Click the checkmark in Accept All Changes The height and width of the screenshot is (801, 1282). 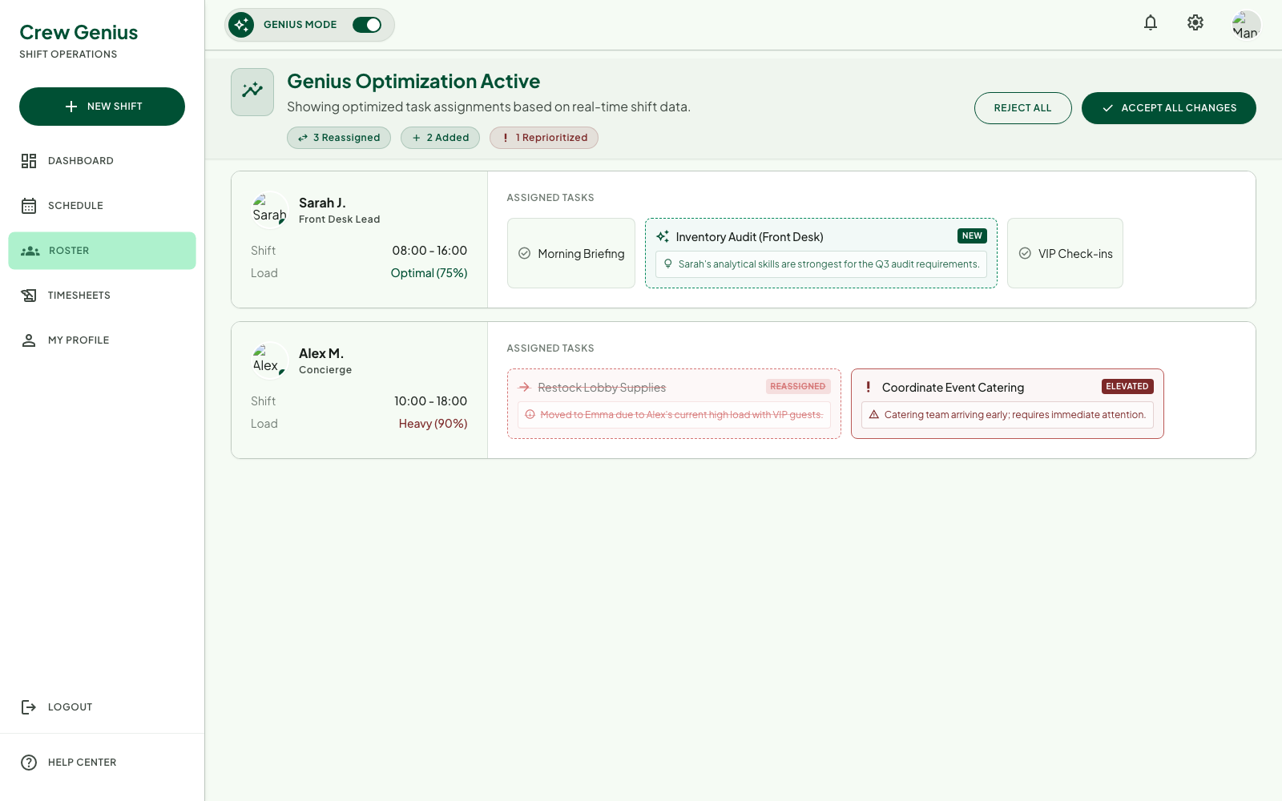(x=1107, y=108)
